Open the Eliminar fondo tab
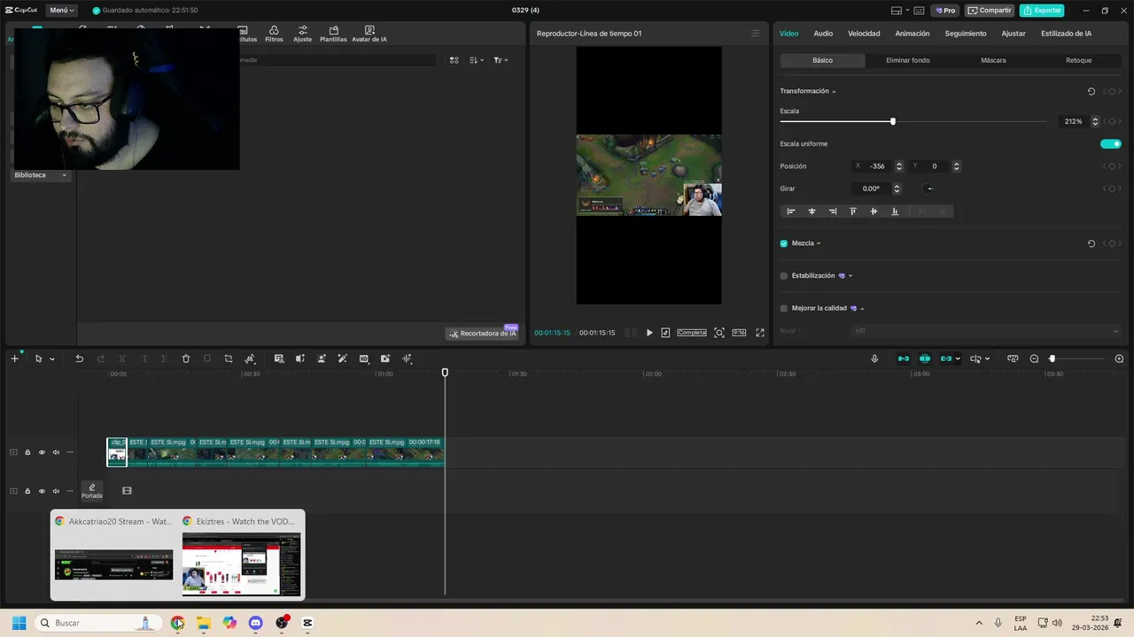1134x637 pixels. (x=908, y=60)
